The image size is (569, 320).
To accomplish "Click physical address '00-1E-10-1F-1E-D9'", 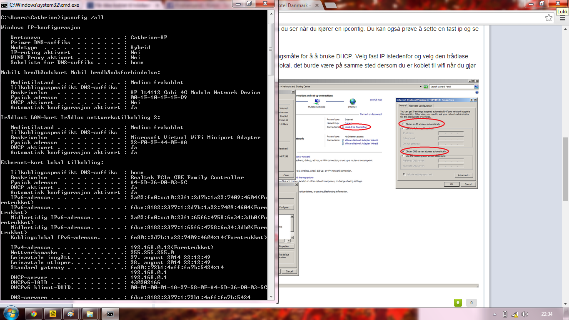I will click(x=159, y=97).
